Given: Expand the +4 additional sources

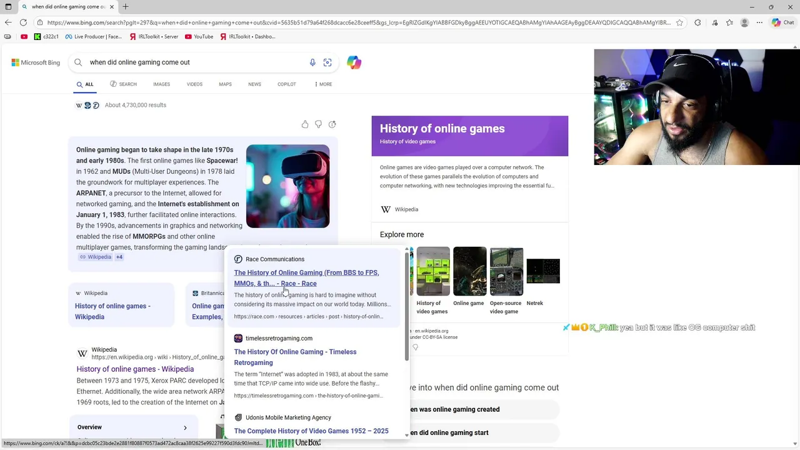Looking at the screenshot, I should coord(119,257).
